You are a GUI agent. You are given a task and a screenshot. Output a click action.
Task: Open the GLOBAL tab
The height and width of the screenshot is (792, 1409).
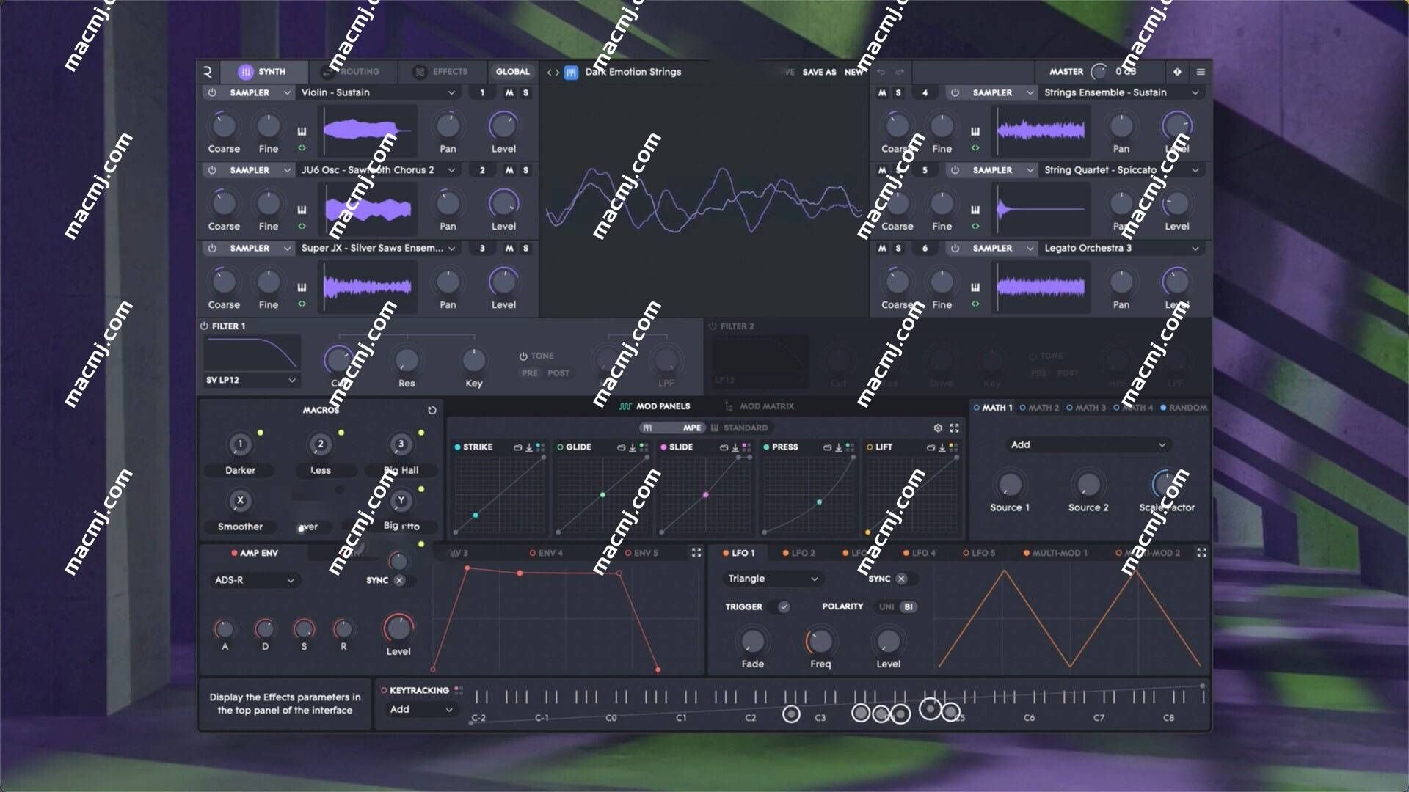(512, 72)
